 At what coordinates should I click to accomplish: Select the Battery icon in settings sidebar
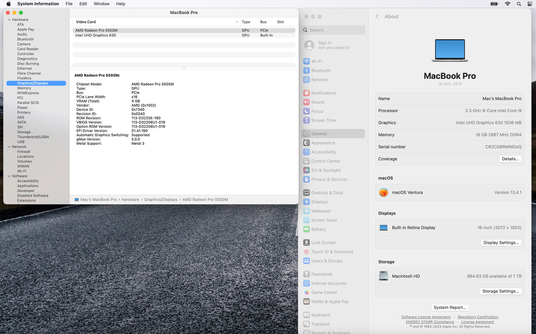coord(306,229)
